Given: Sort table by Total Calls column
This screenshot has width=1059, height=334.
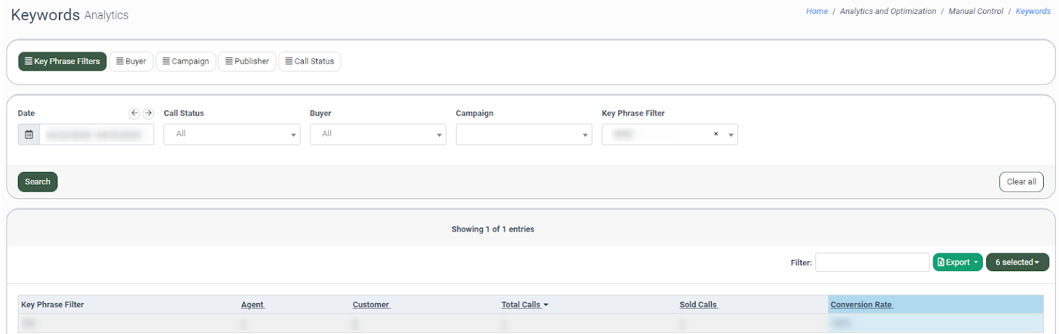Looking at the screenshot, I should click(x=521, y=305).
